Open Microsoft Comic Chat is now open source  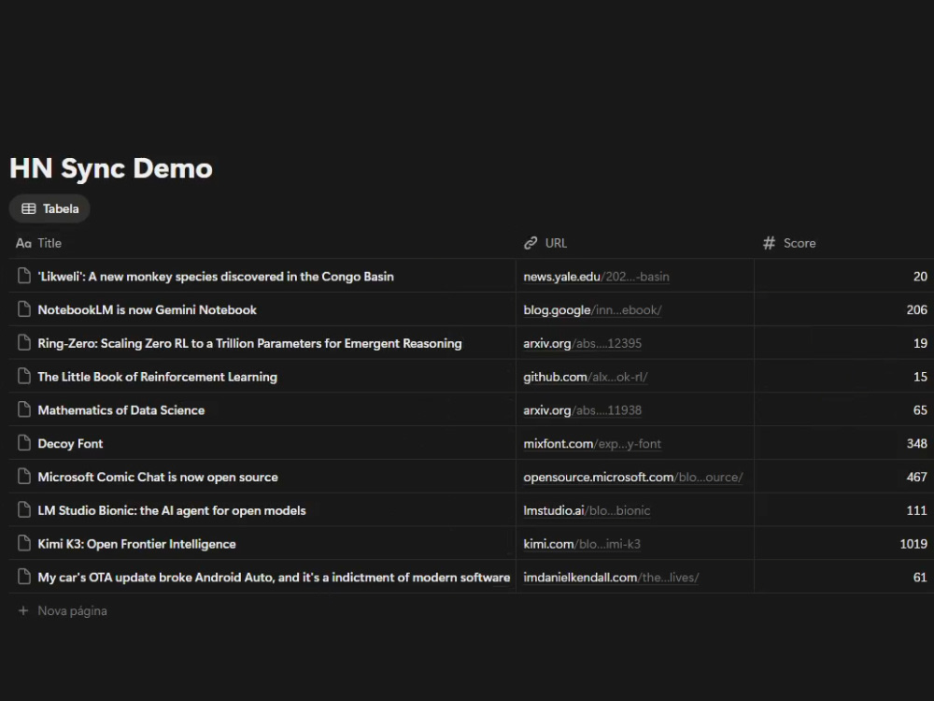click(x=158, y=477)
